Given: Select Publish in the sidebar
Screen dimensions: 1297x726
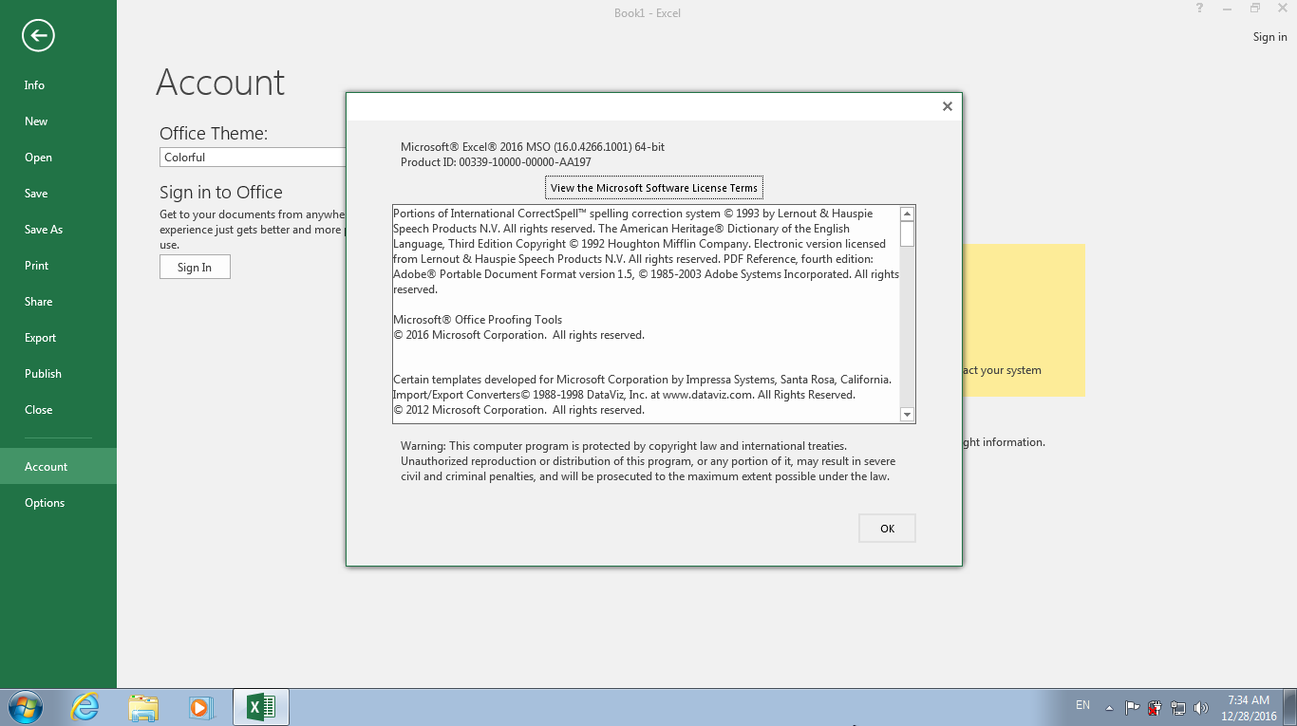Looking at the screenshot, I should 58,374.
